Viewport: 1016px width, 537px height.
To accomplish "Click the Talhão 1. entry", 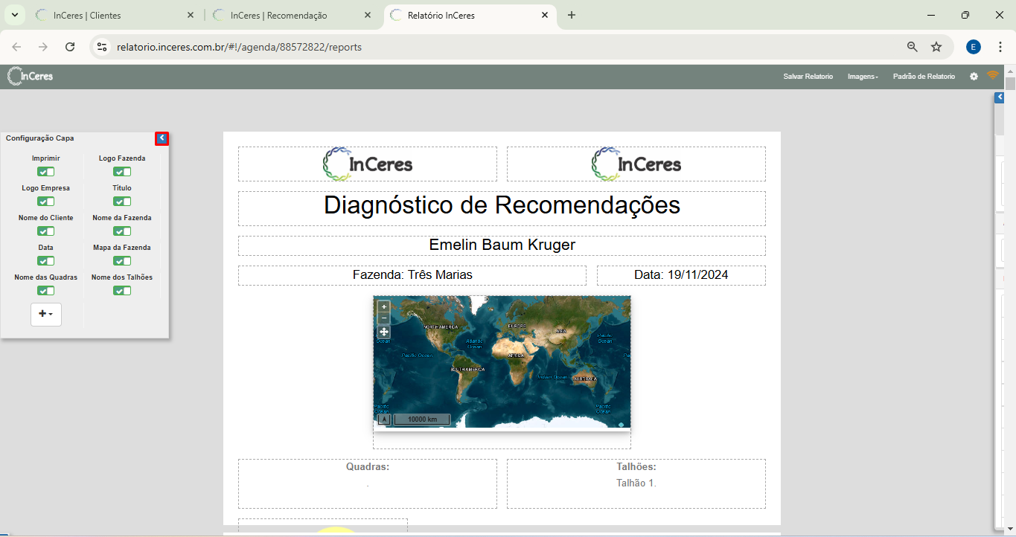I will pos(636,483).
